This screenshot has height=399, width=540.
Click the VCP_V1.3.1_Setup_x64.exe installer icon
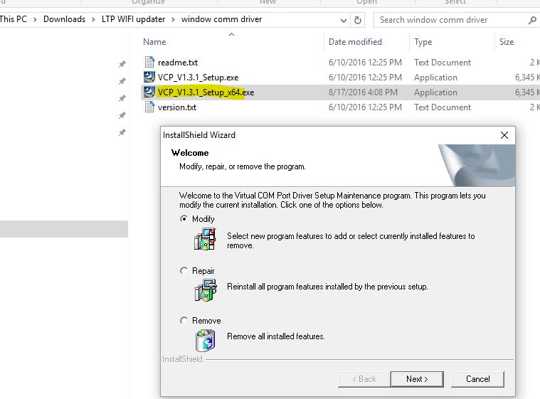click(x=149, y=92)
